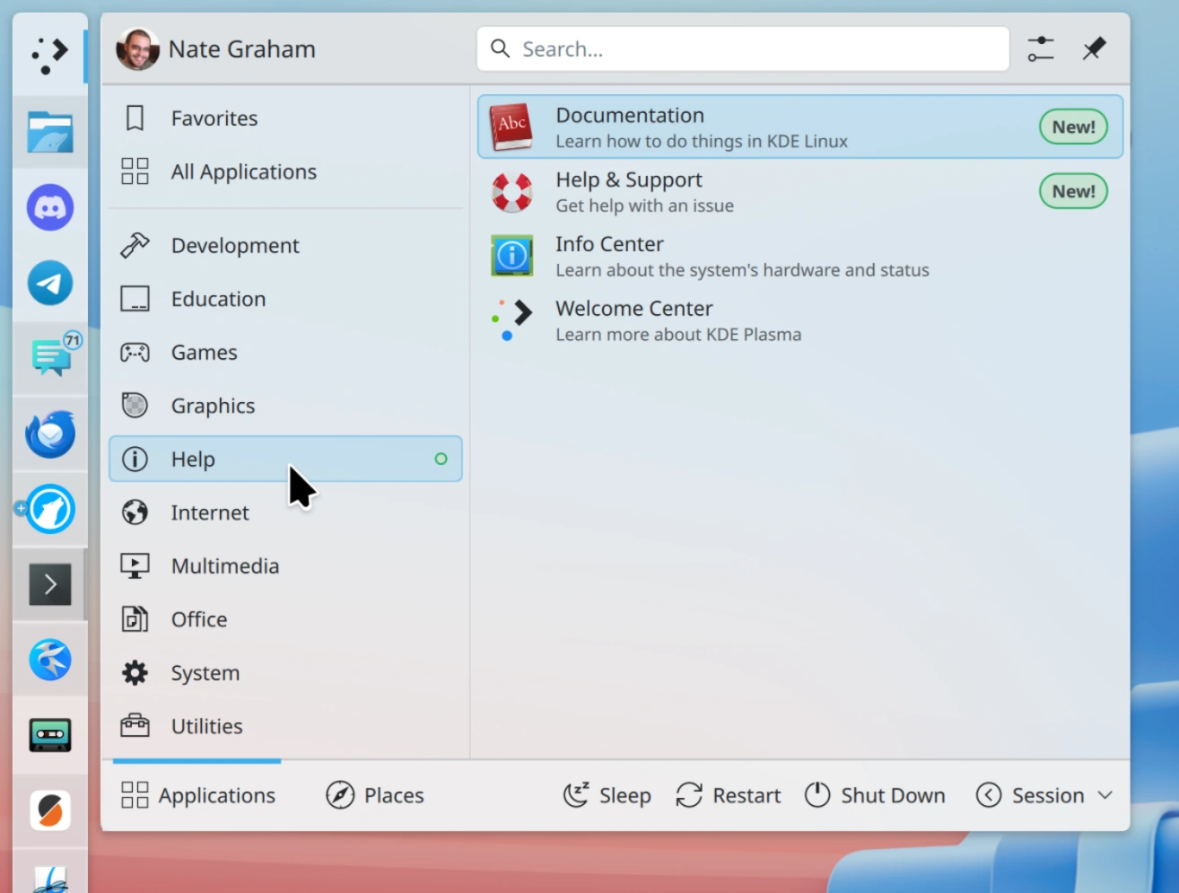Viewport: 1179px width, 893px height.
Task: Select the Help category
Action: (285, 459)
